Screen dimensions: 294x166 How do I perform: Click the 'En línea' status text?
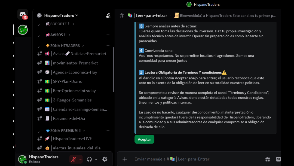(x=35, y=162)
